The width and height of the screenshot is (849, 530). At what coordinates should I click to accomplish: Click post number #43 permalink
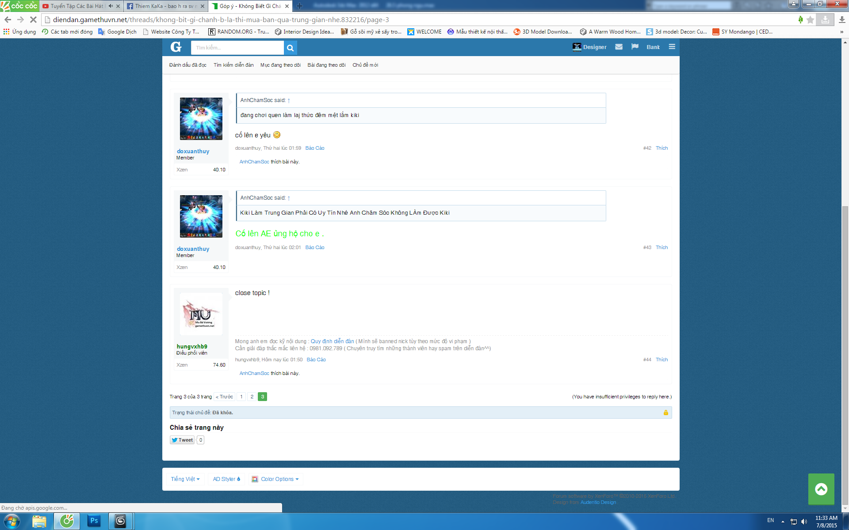(647, 247)
